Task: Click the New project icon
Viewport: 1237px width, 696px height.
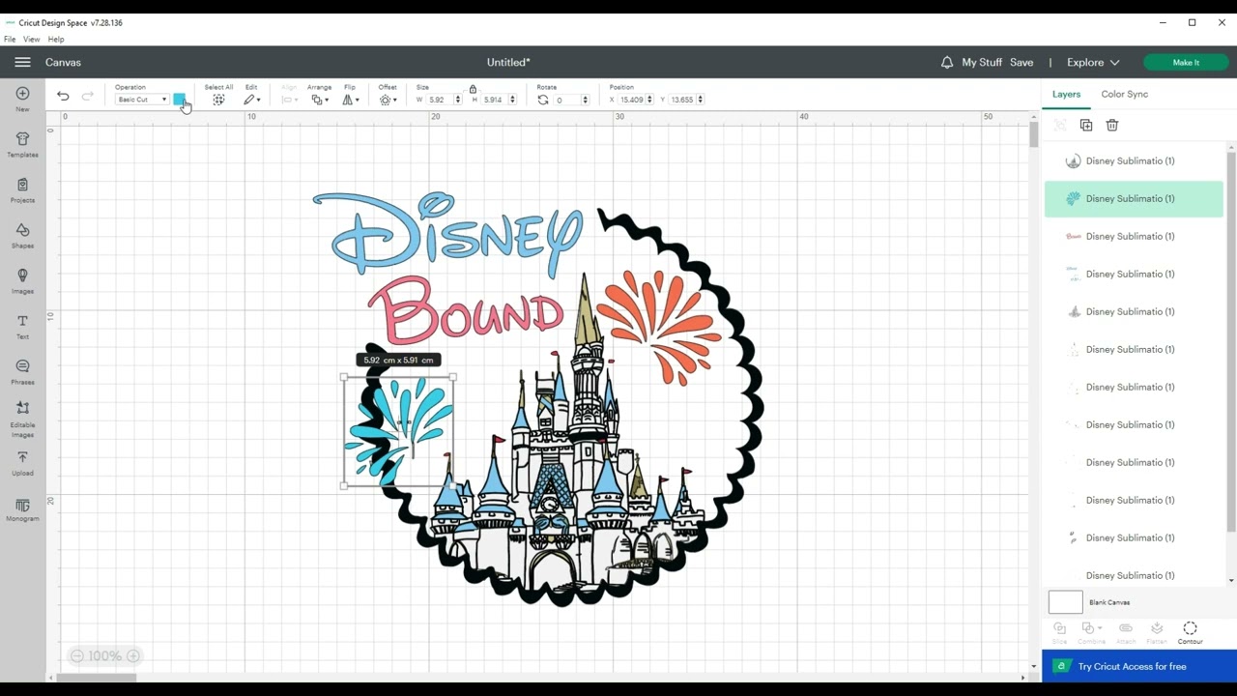Action: 22,94
